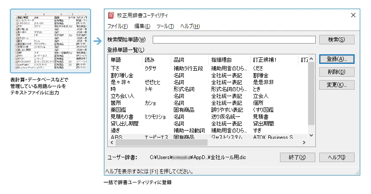Sort by the 単語 column header
Viewport: 371px width, 194px height.
pyautogui.click(x=125, y=60)
